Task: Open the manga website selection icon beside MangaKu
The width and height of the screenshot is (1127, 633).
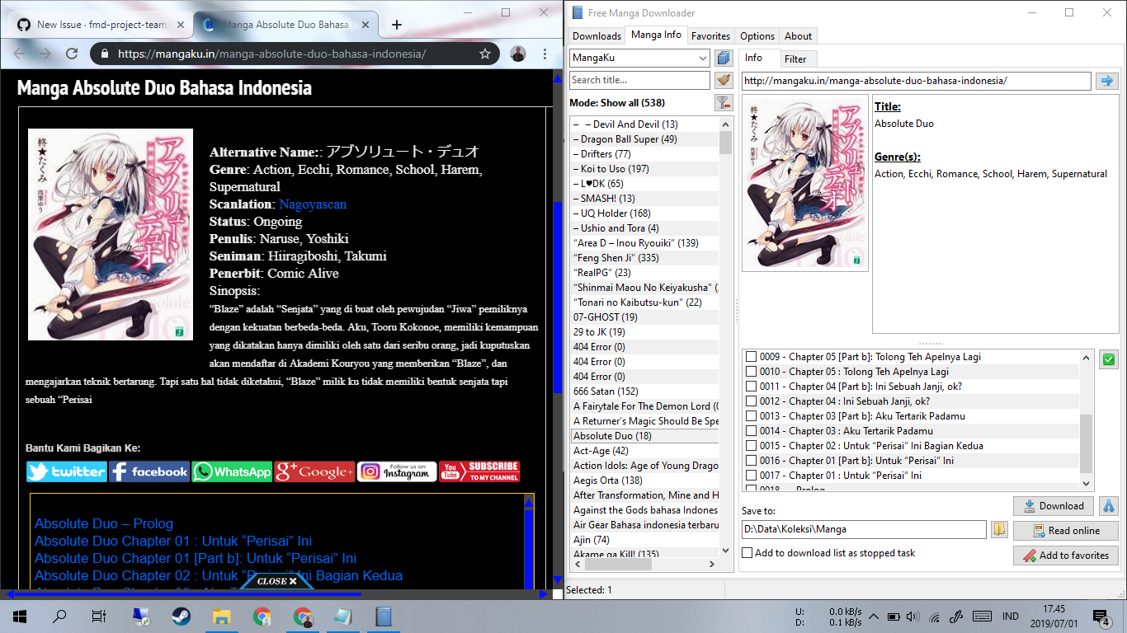Action: [724, 58]
